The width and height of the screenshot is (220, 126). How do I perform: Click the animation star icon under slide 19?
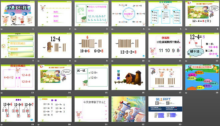click(x=2, y=125)
